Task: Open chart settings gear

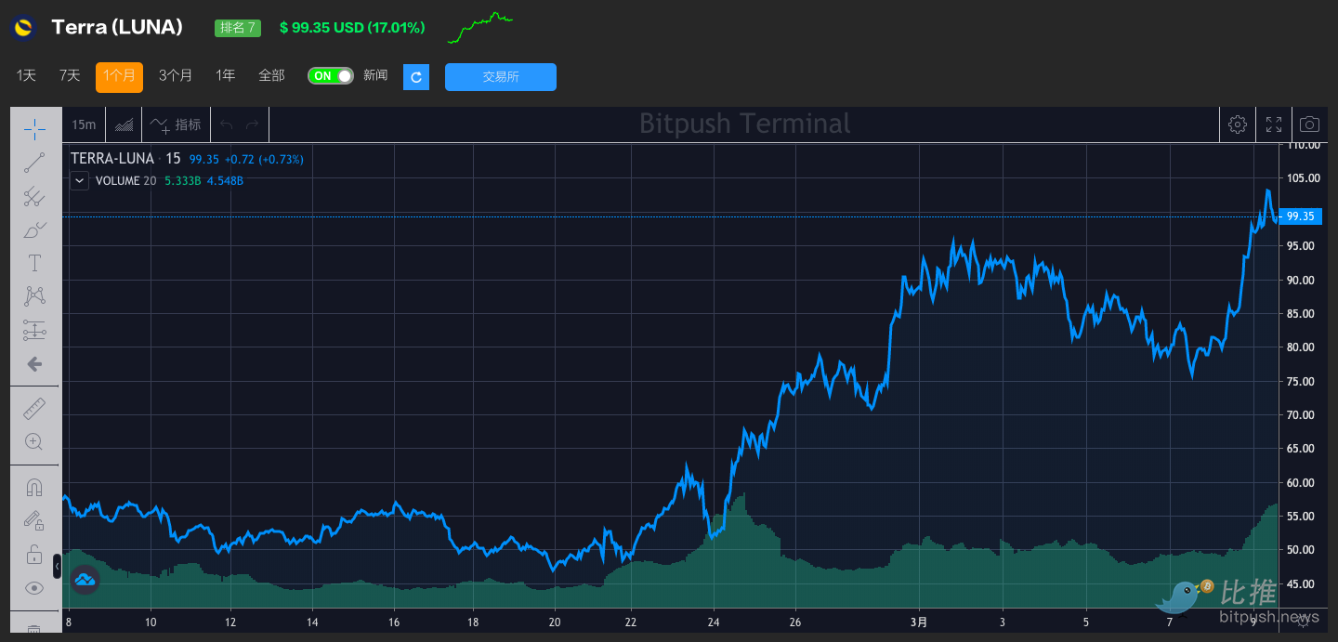Action: click(1238, 124)
